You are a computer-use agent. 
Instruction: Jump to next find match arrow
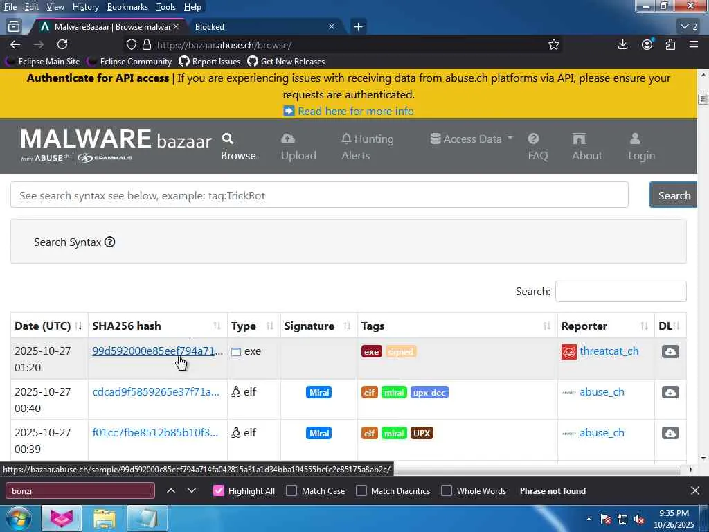192,490
